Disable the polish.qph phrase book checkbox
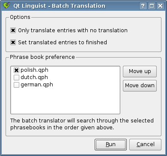Image resolution: width=167 pixels, height=156 pixels. pos(16,70)
